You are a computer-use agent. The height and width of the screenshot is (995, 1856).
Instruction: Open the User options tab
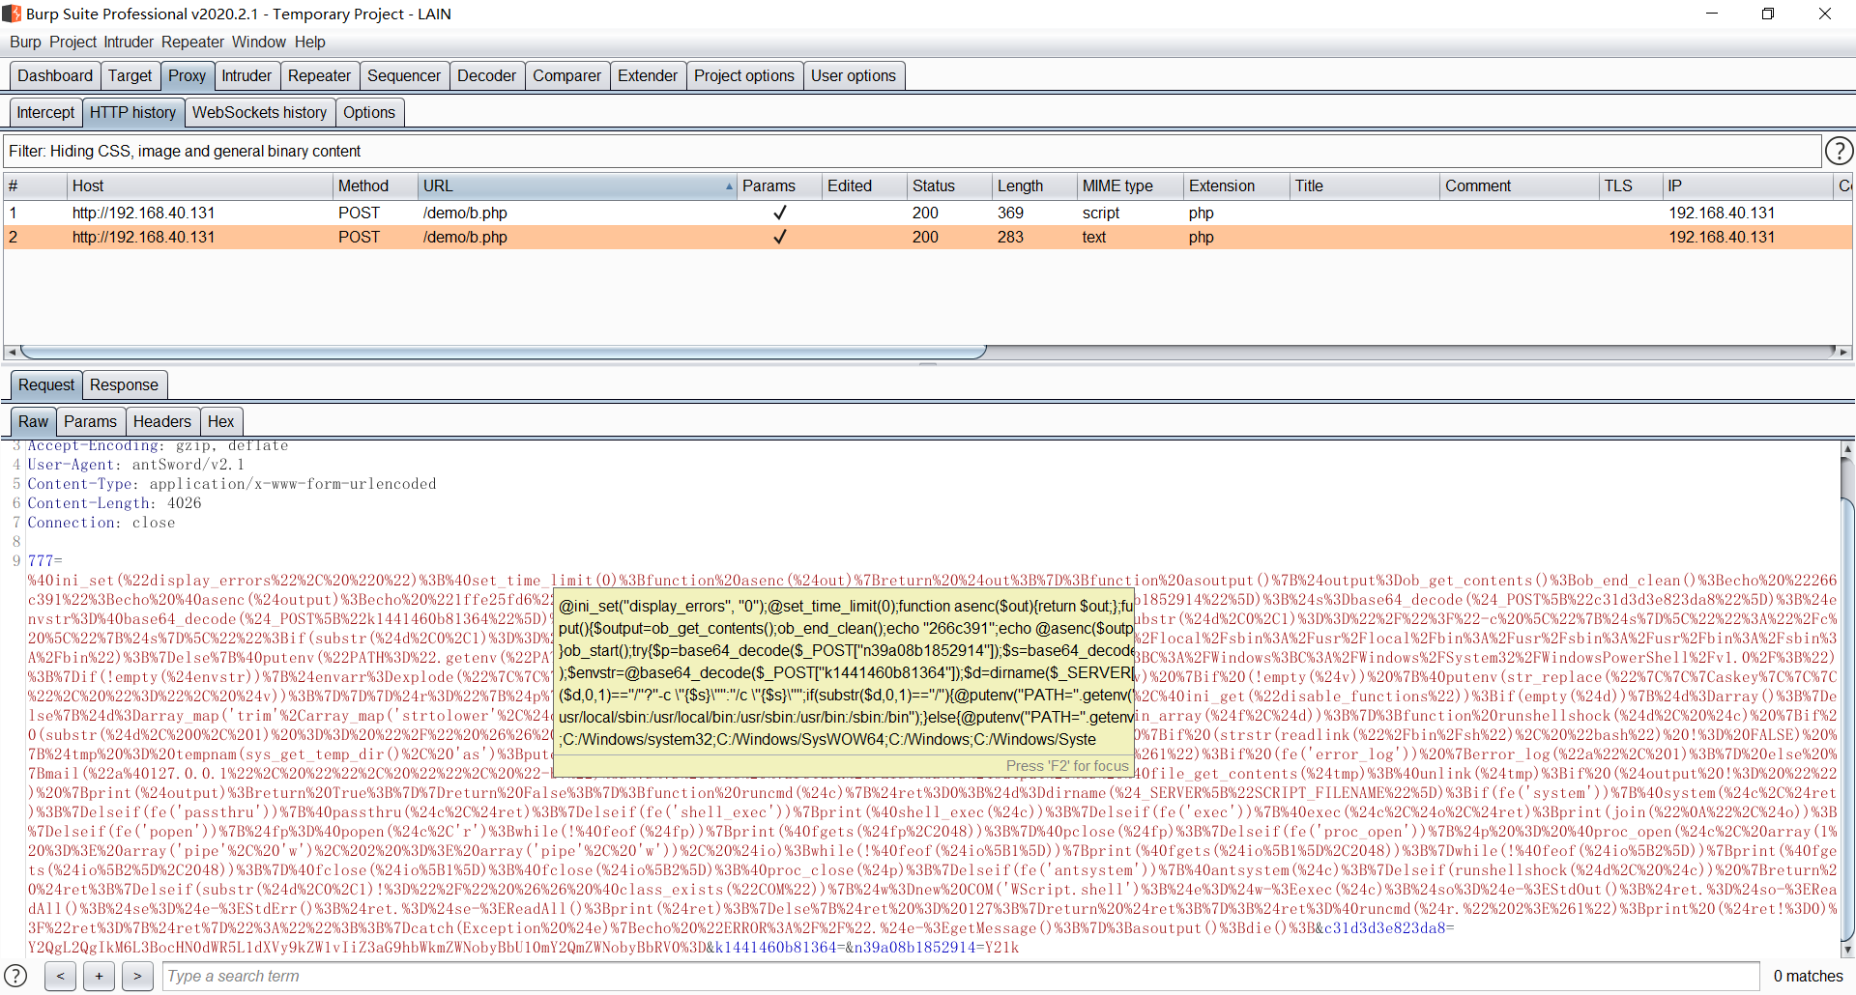pos(854,75)
